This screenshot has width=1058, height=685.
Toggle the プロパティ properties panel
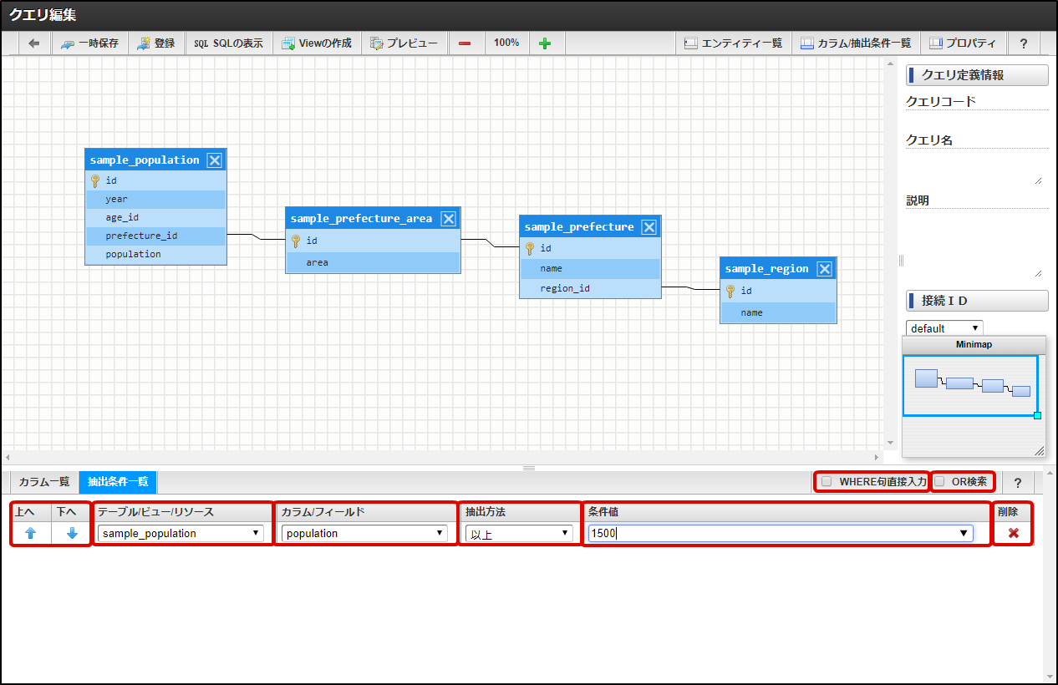(963, 43)
